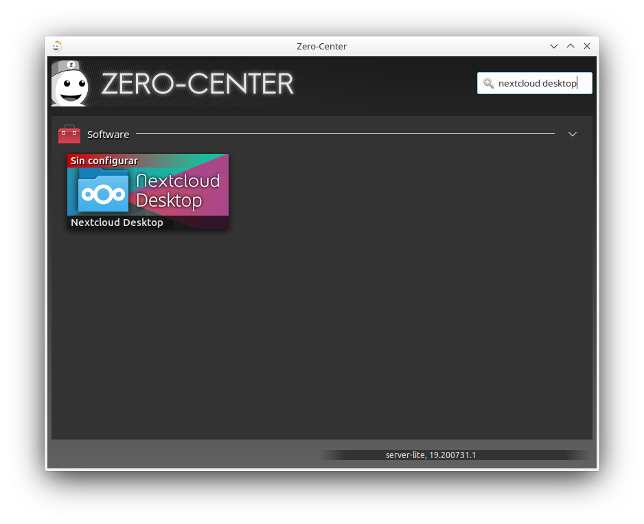Click the title bar application icon

(57, 46)
